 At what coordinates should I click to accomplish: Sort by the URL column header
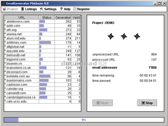(x=22, y=17)
